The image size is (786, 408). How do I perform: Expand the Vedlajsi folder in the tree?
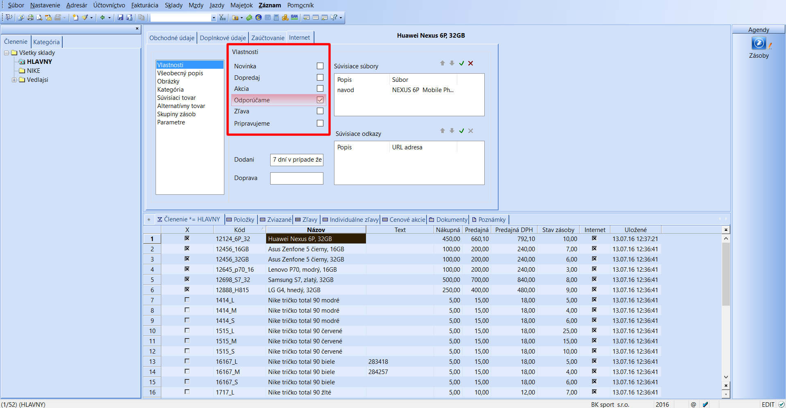click(x=14, y=80)
